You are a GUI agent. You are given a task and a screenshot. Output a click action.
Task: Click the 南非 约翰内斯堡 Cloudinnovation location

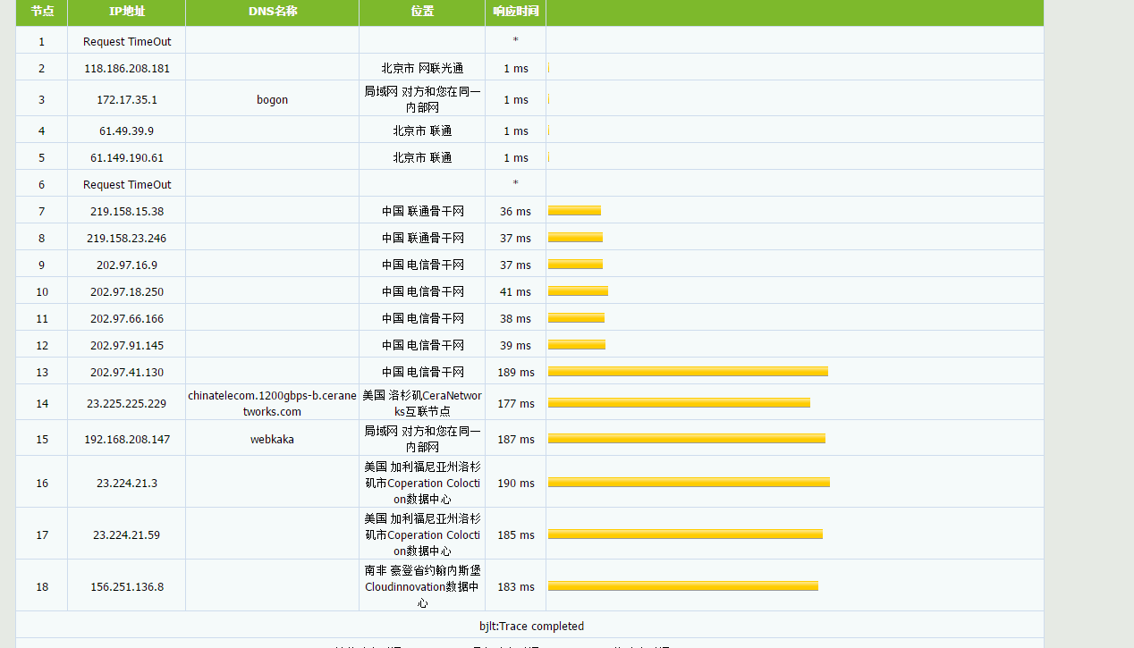point(422,586)
